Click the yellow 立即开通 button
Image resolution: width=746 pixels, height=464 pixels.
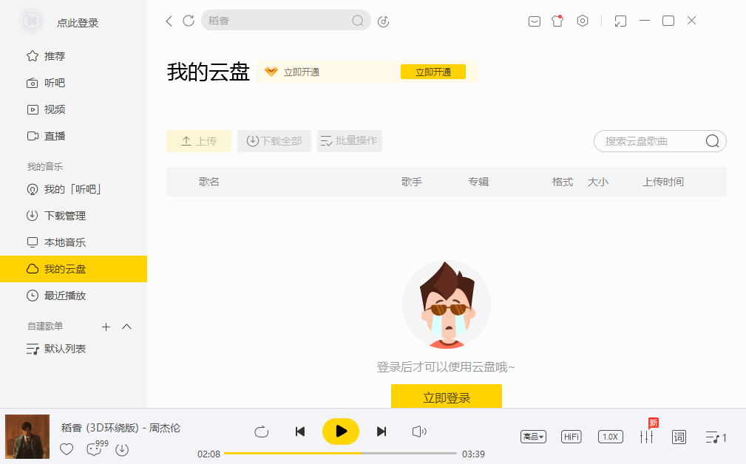433,72
